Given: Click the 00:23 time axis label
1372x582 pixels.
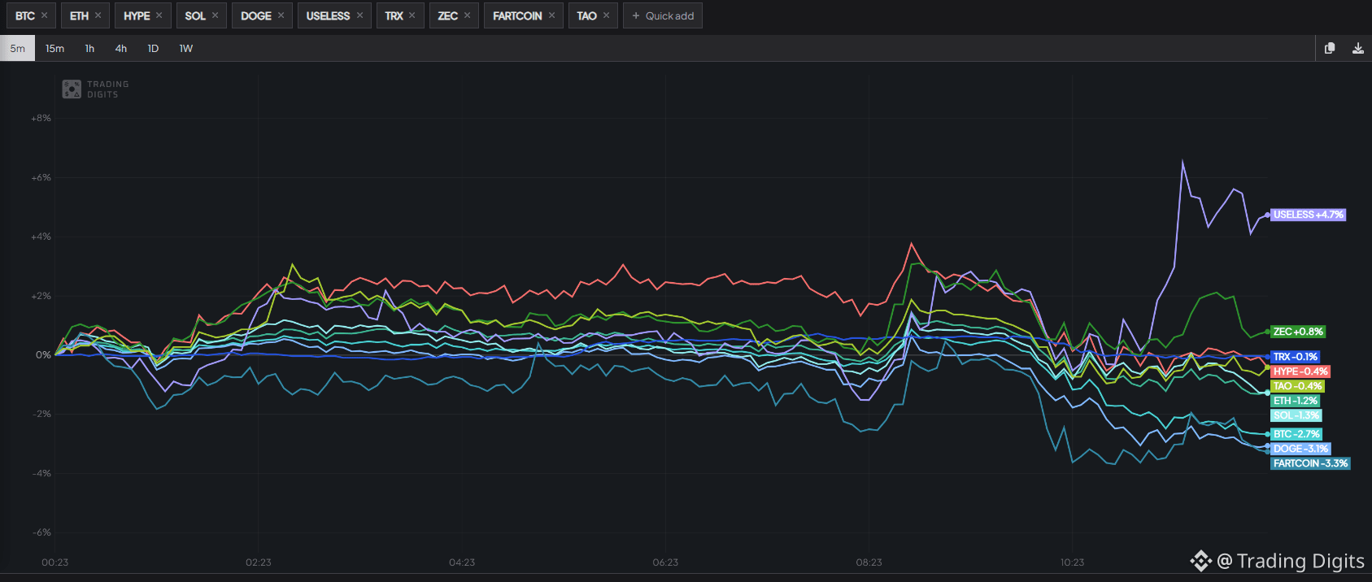Looking at the screenshot, I should [54, 562].
